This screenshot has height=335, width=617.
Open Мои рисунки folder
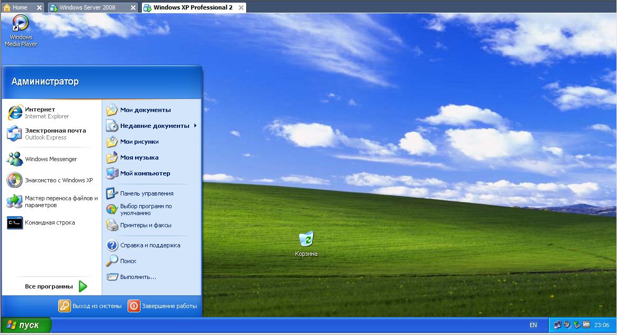click(151, 142)
